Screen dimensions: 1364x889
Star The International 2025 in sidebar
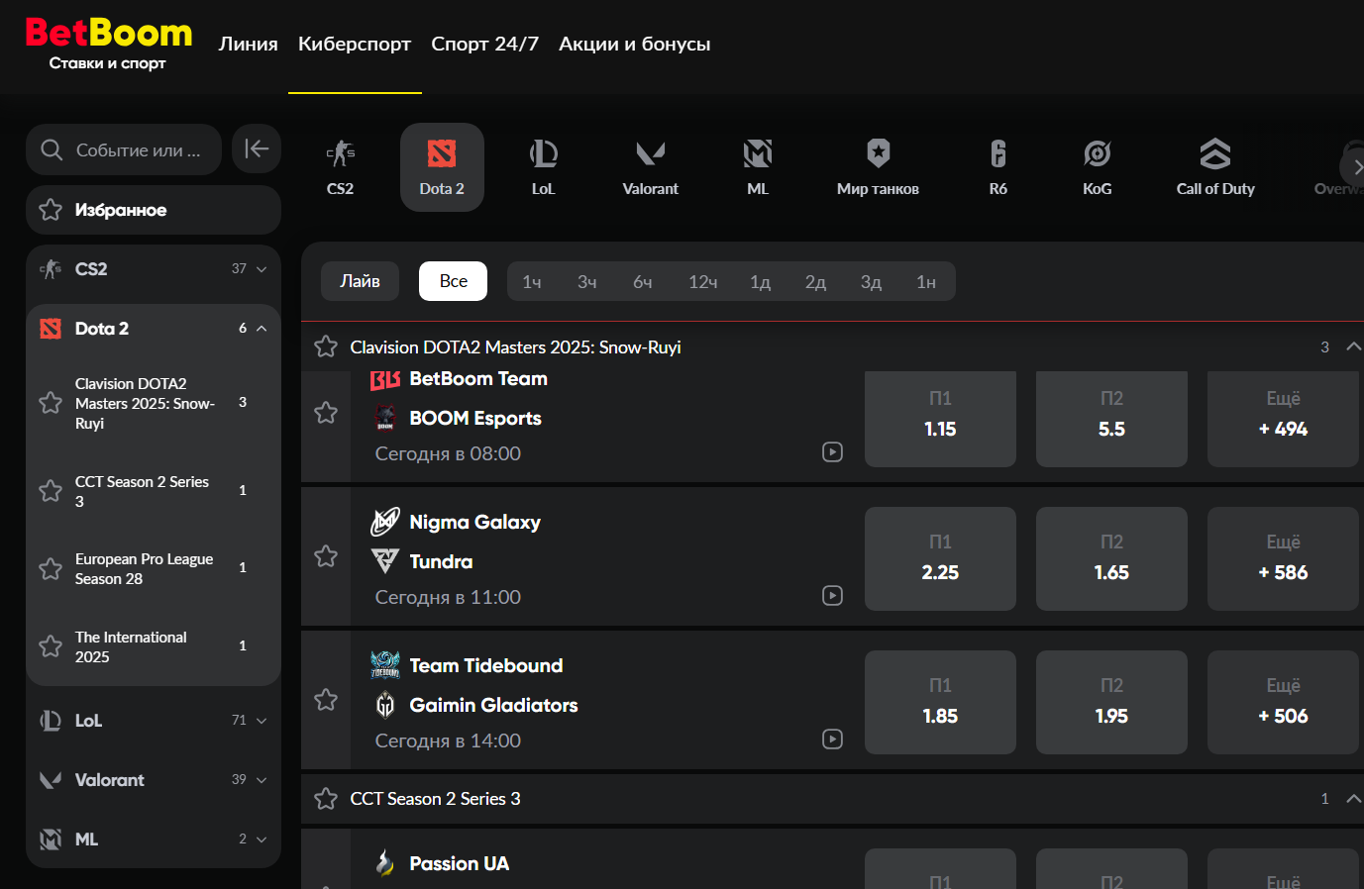click(51, 645)
